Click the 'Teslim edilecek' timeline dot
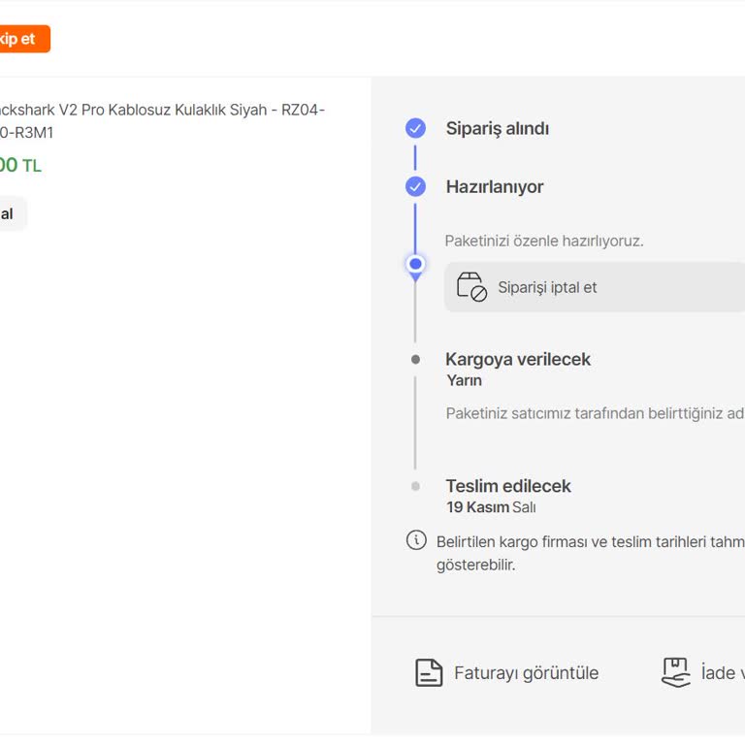 (x=415, y=486)
